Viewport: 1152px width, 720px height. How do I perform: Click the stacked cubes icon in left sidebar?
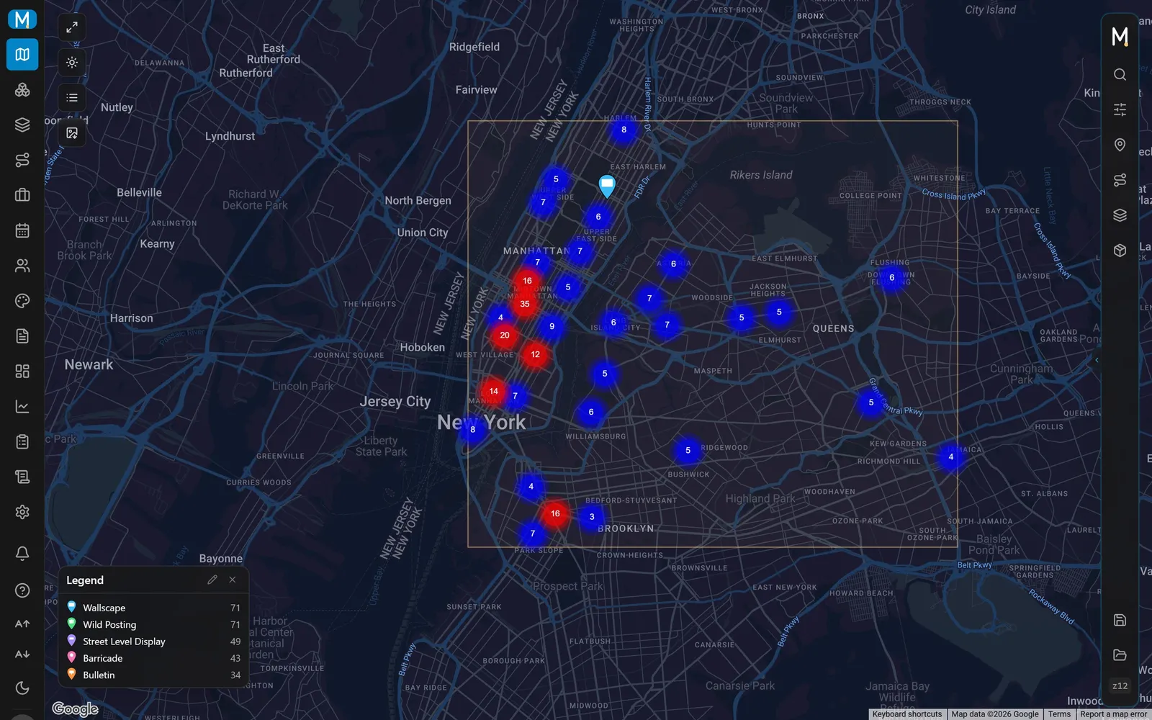[22, 90]
